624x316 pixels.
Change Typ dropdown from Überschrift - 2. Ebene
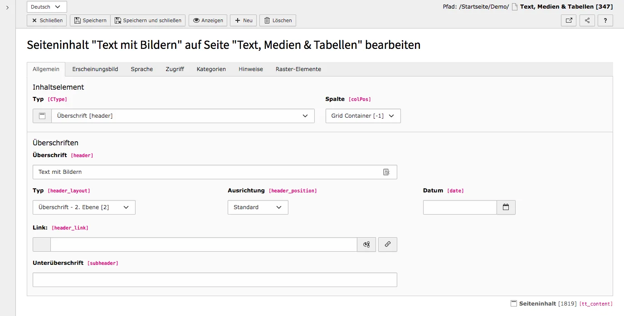(84, 207)
